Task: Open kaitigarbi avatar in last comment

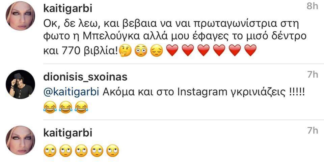Action: (20, 140)
